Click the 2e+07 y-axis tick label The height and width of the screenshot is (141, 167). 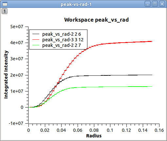tap(17, 75)
